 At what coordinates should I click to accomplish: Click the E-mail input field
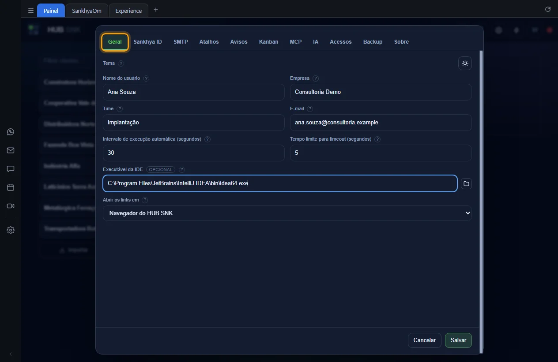(x=381, y=123)
